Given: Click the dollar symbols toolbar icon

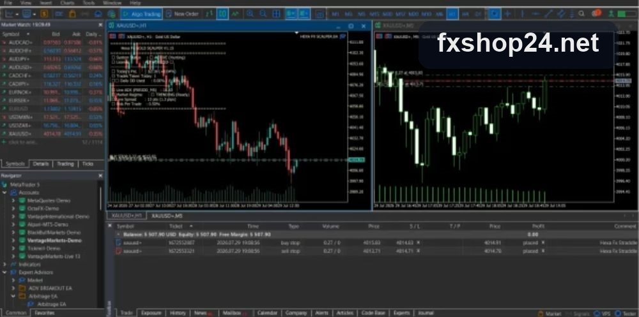Looking at the screenshot, I should point(44,14).
